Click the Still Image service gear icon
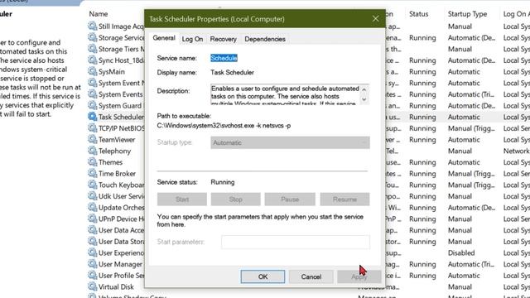This screenshot has width=530, height=298. [92, 26]
